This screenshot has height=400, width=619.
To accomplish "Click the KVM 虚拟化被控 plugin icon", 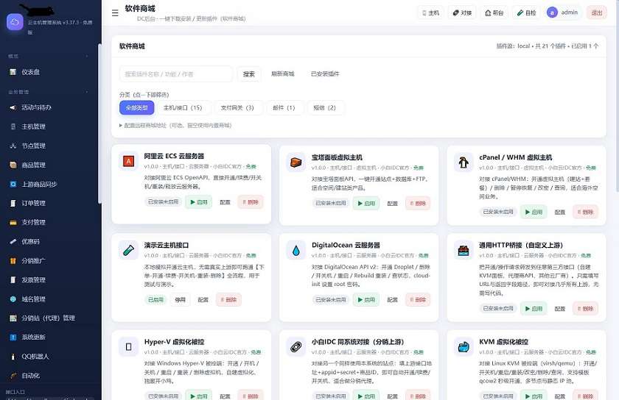I will click(464, 347).
